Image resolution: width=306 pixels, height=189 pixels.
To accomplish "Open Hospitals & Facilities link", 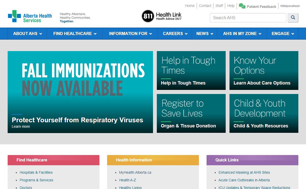I will point(36,172).
